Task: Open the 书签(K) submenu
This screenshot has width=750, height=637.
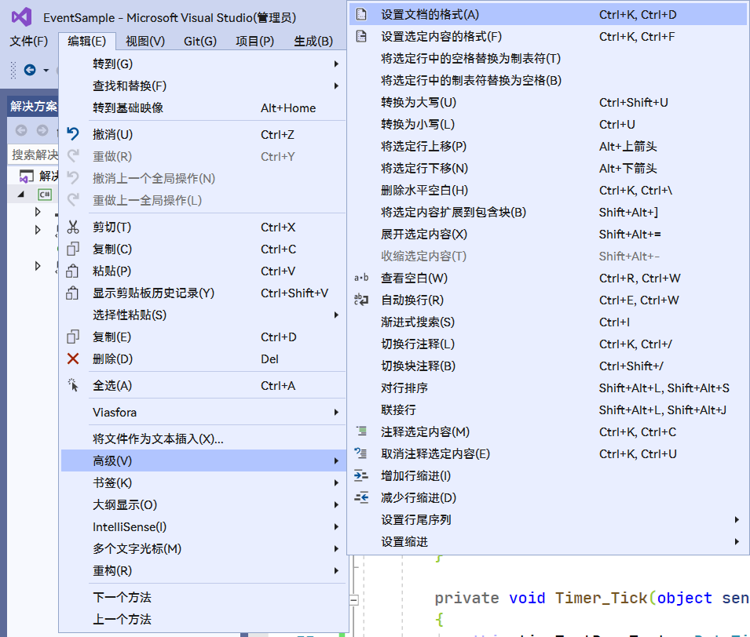Action: [203, 482]
